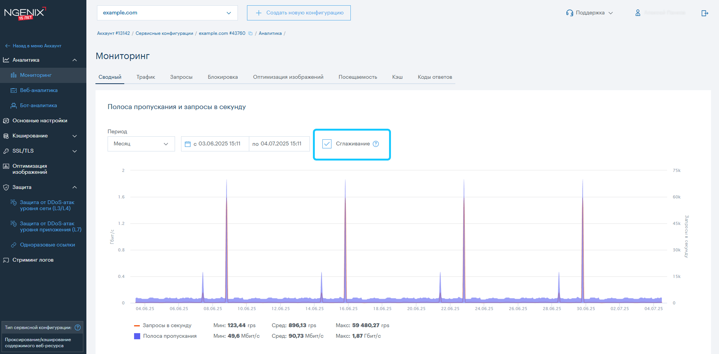This screenshot has height=354, width=719.
Task: Click the Защита shield icon
Action: pyautogui.click(x=6, y=187)
